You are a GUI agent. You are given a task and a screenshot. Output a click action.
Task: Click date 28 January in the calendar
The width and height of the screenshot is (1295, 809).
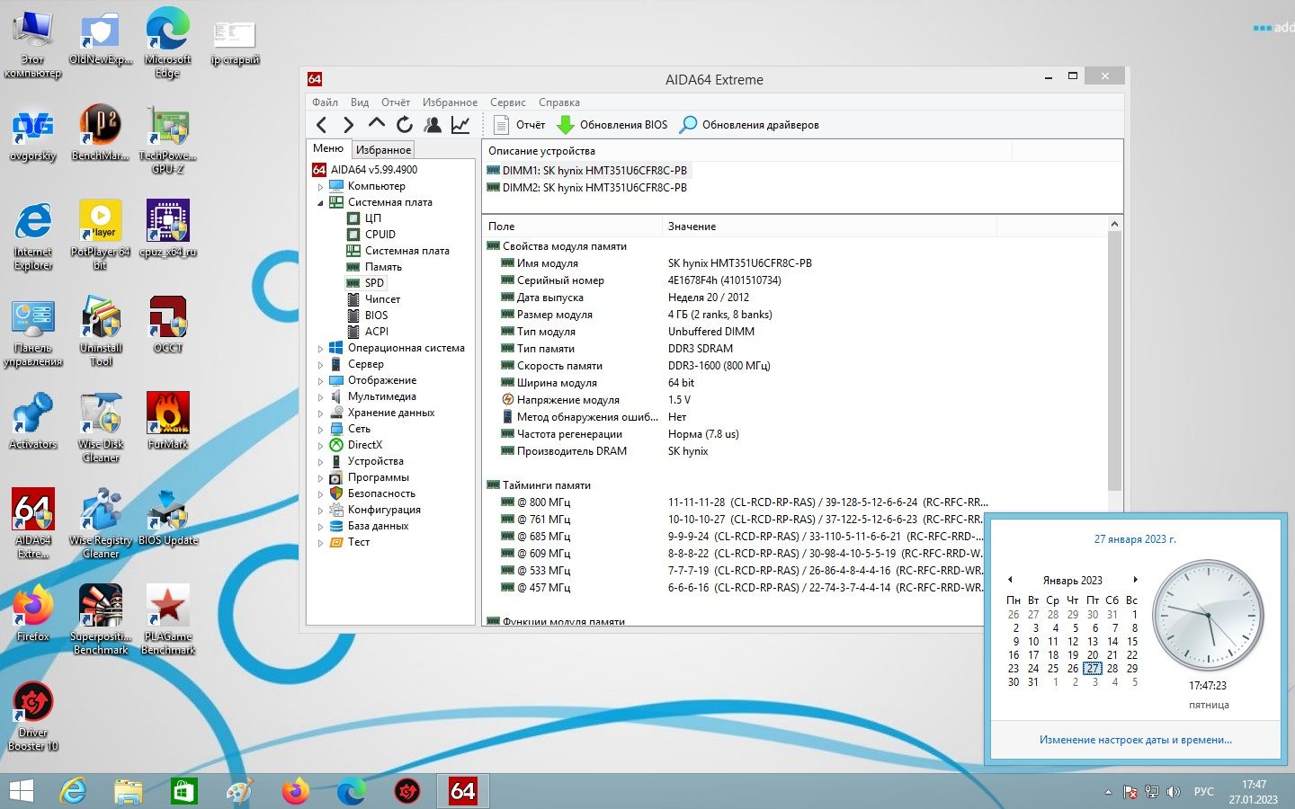click(x=1112, y=669)
